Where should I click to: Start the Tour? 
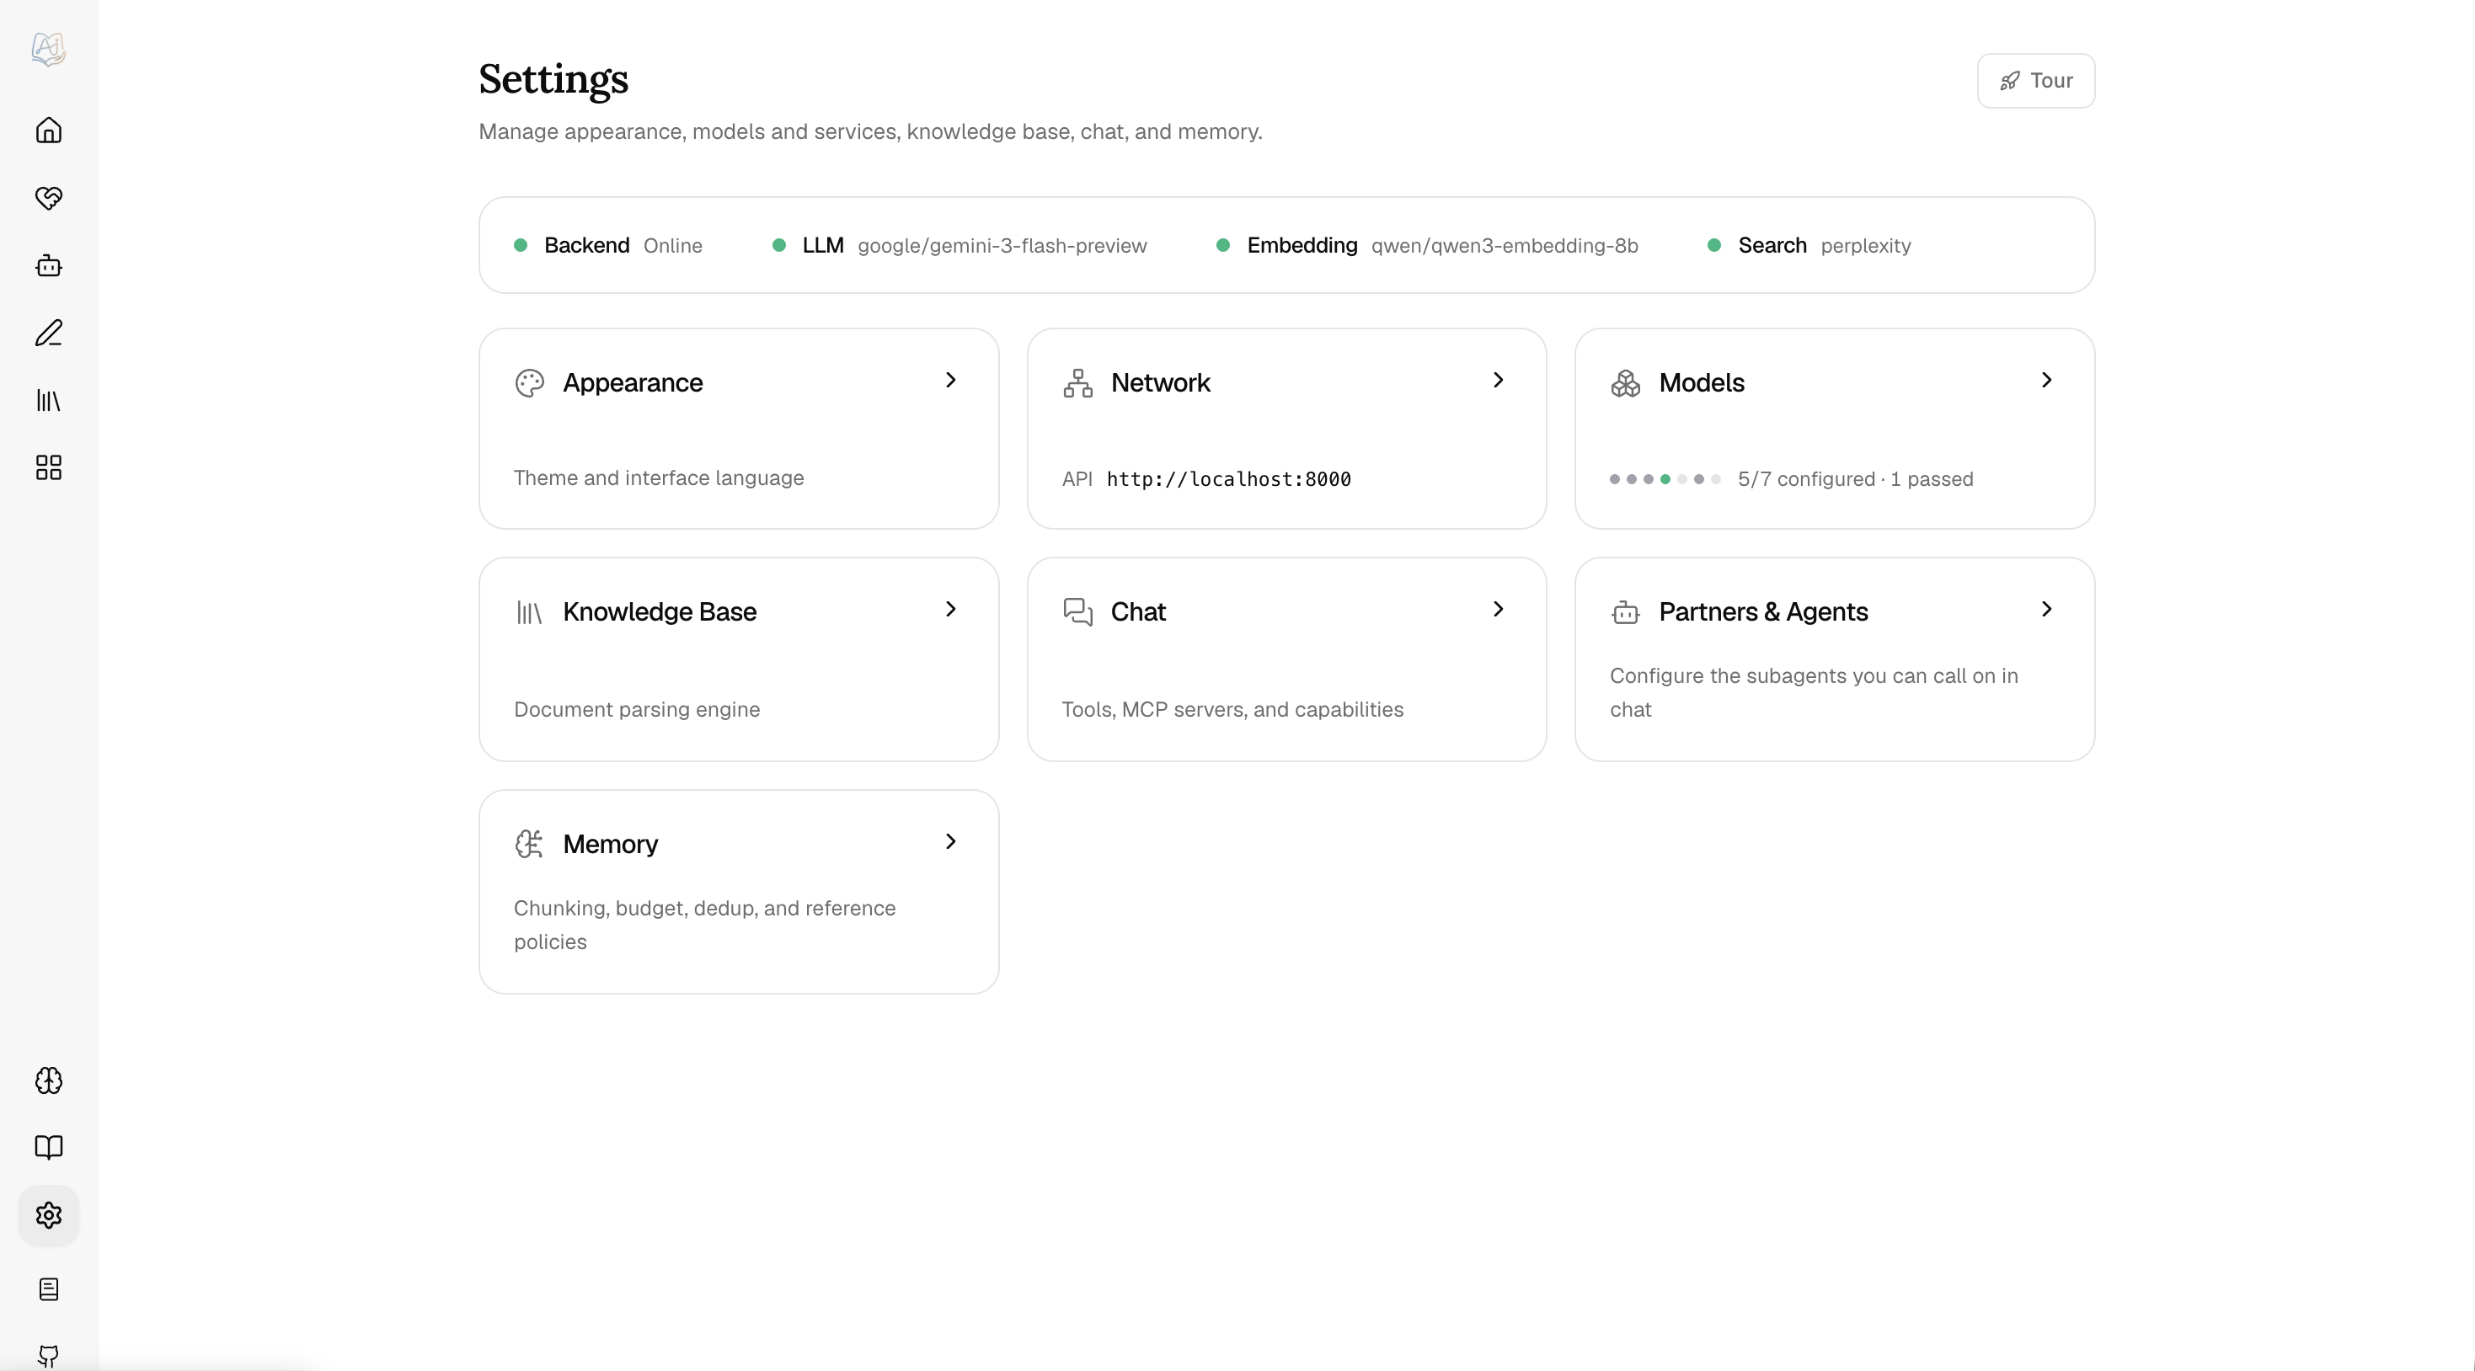point(2036,81)
